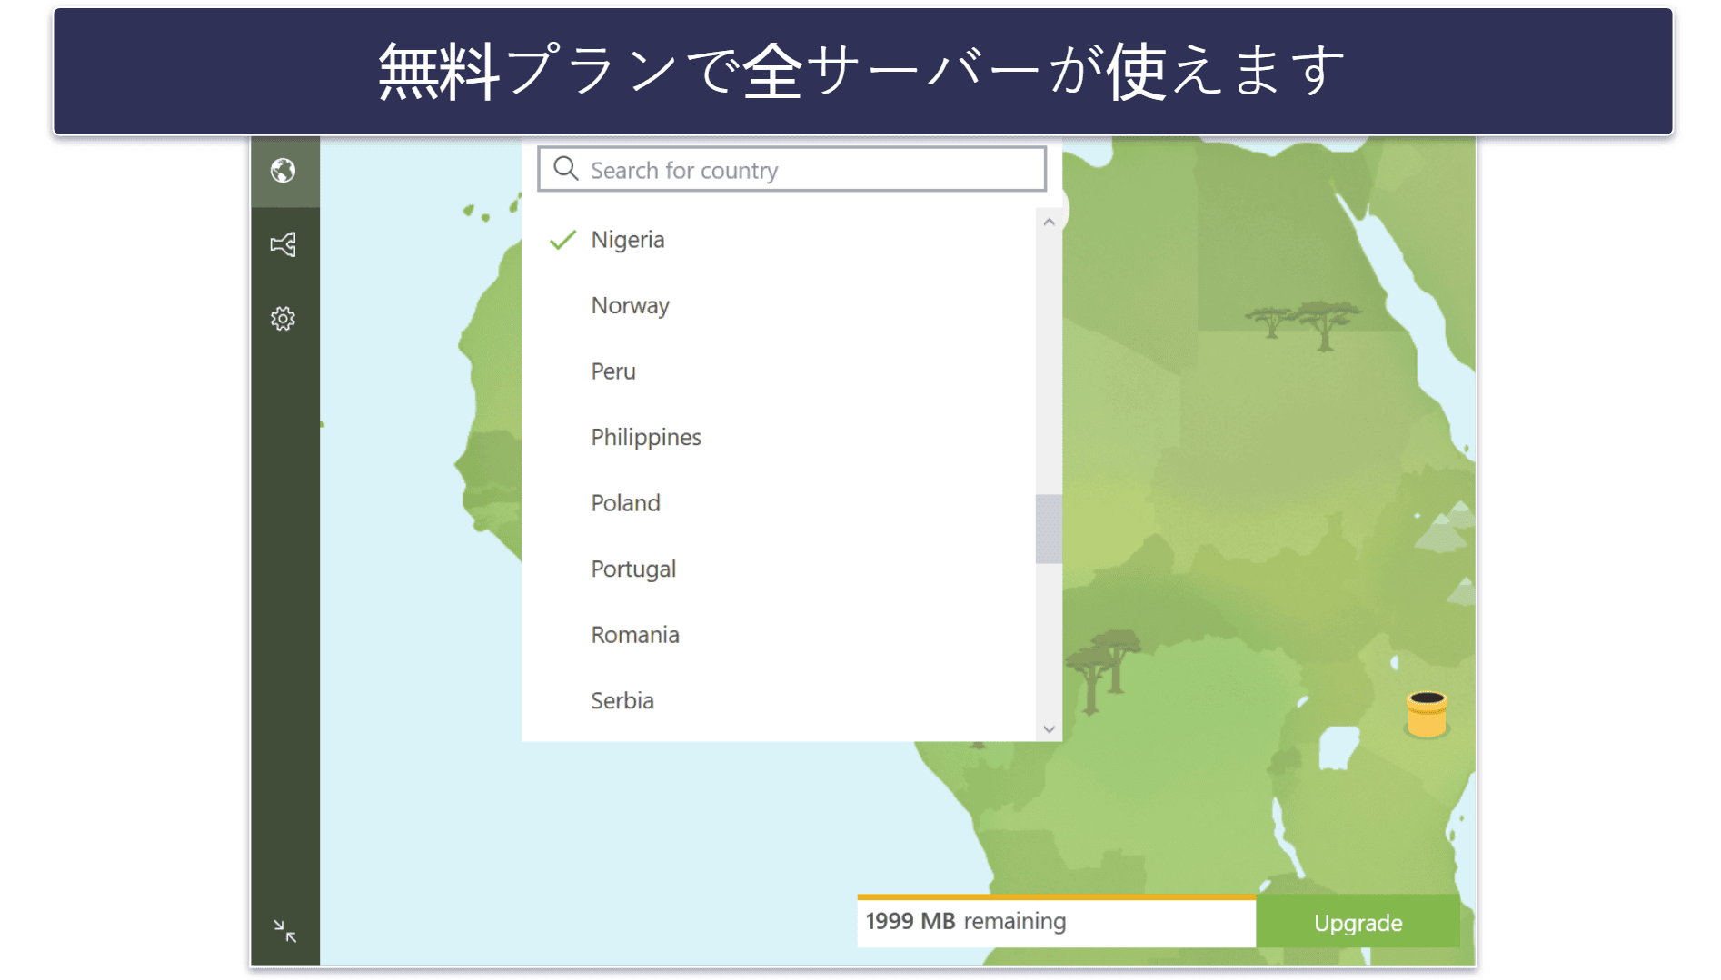Viewport: 1721px width, 980px height.
Task: Open the share/refer icon in sidebar
Action: point(284,244)
